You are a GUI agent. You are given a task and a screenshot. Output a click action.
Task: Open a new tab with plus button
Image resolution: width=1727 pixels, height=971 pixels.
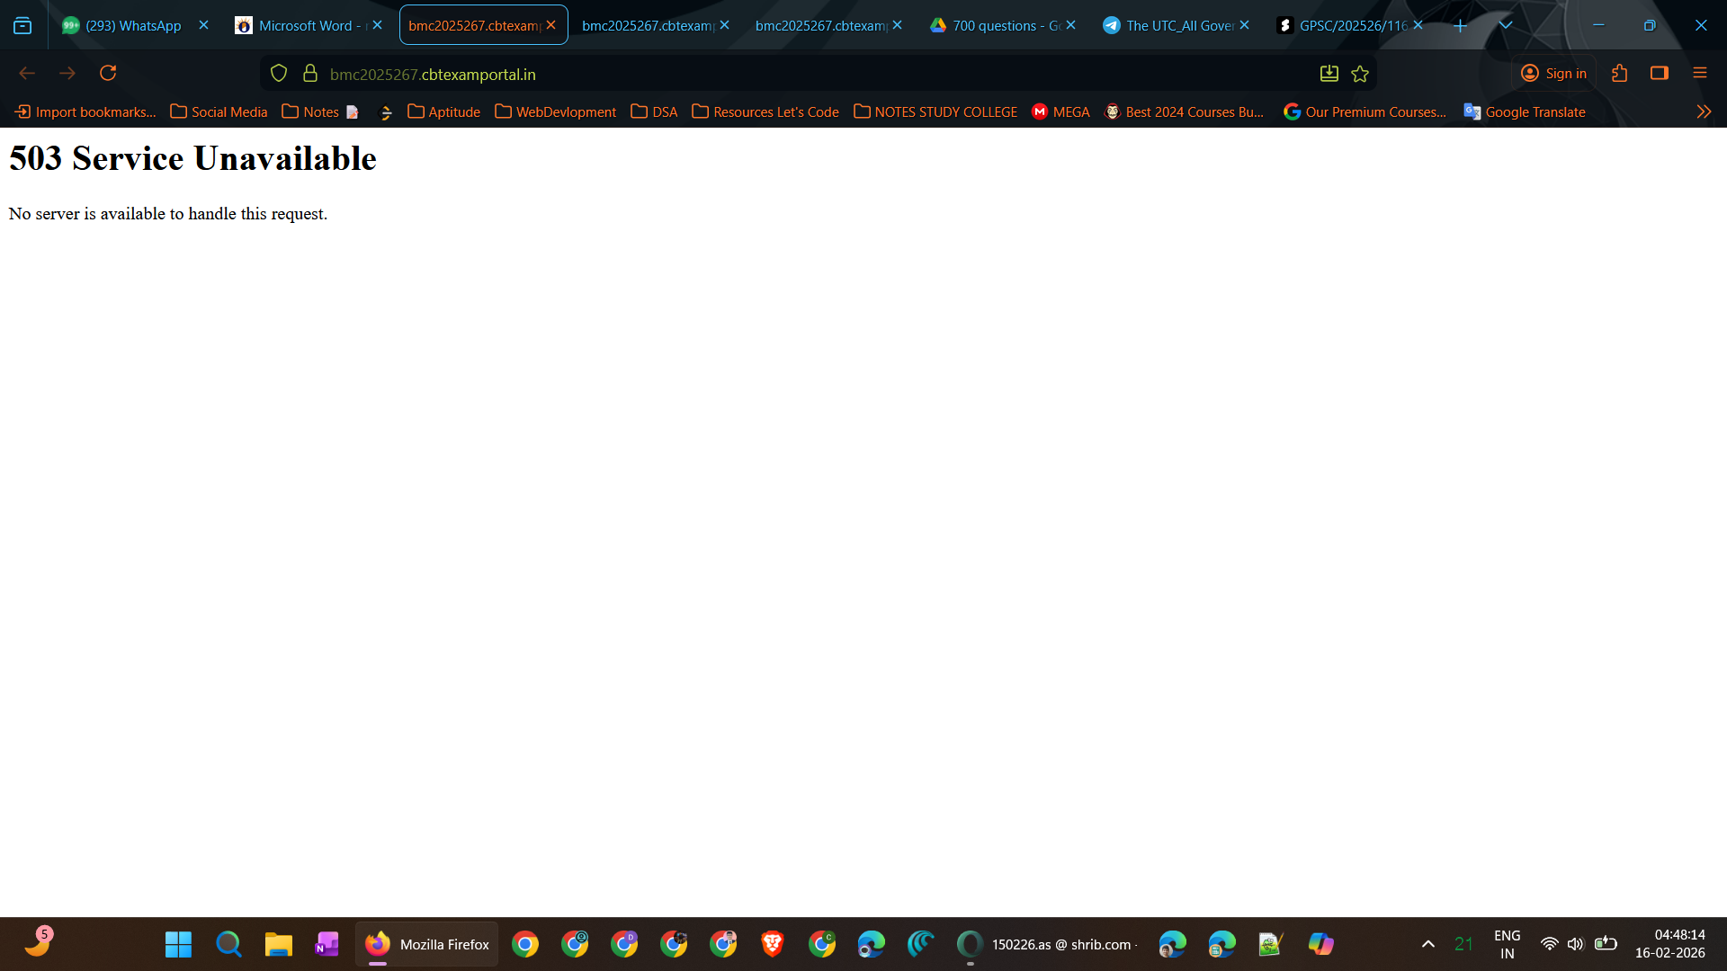(x=1461, y=26)
